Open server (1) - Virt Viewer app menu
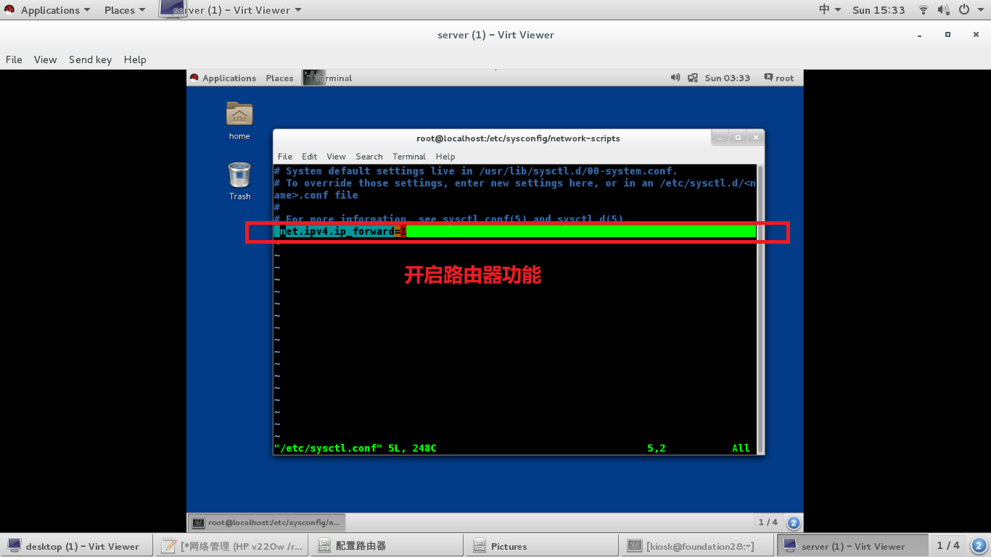 point(231,10)
